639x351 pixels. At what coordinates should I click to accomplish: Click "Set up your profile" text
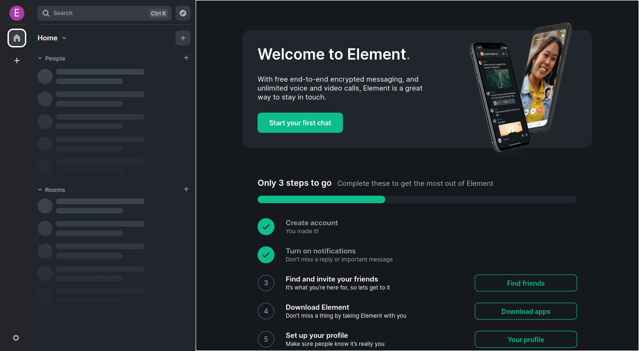coord(317,335)
